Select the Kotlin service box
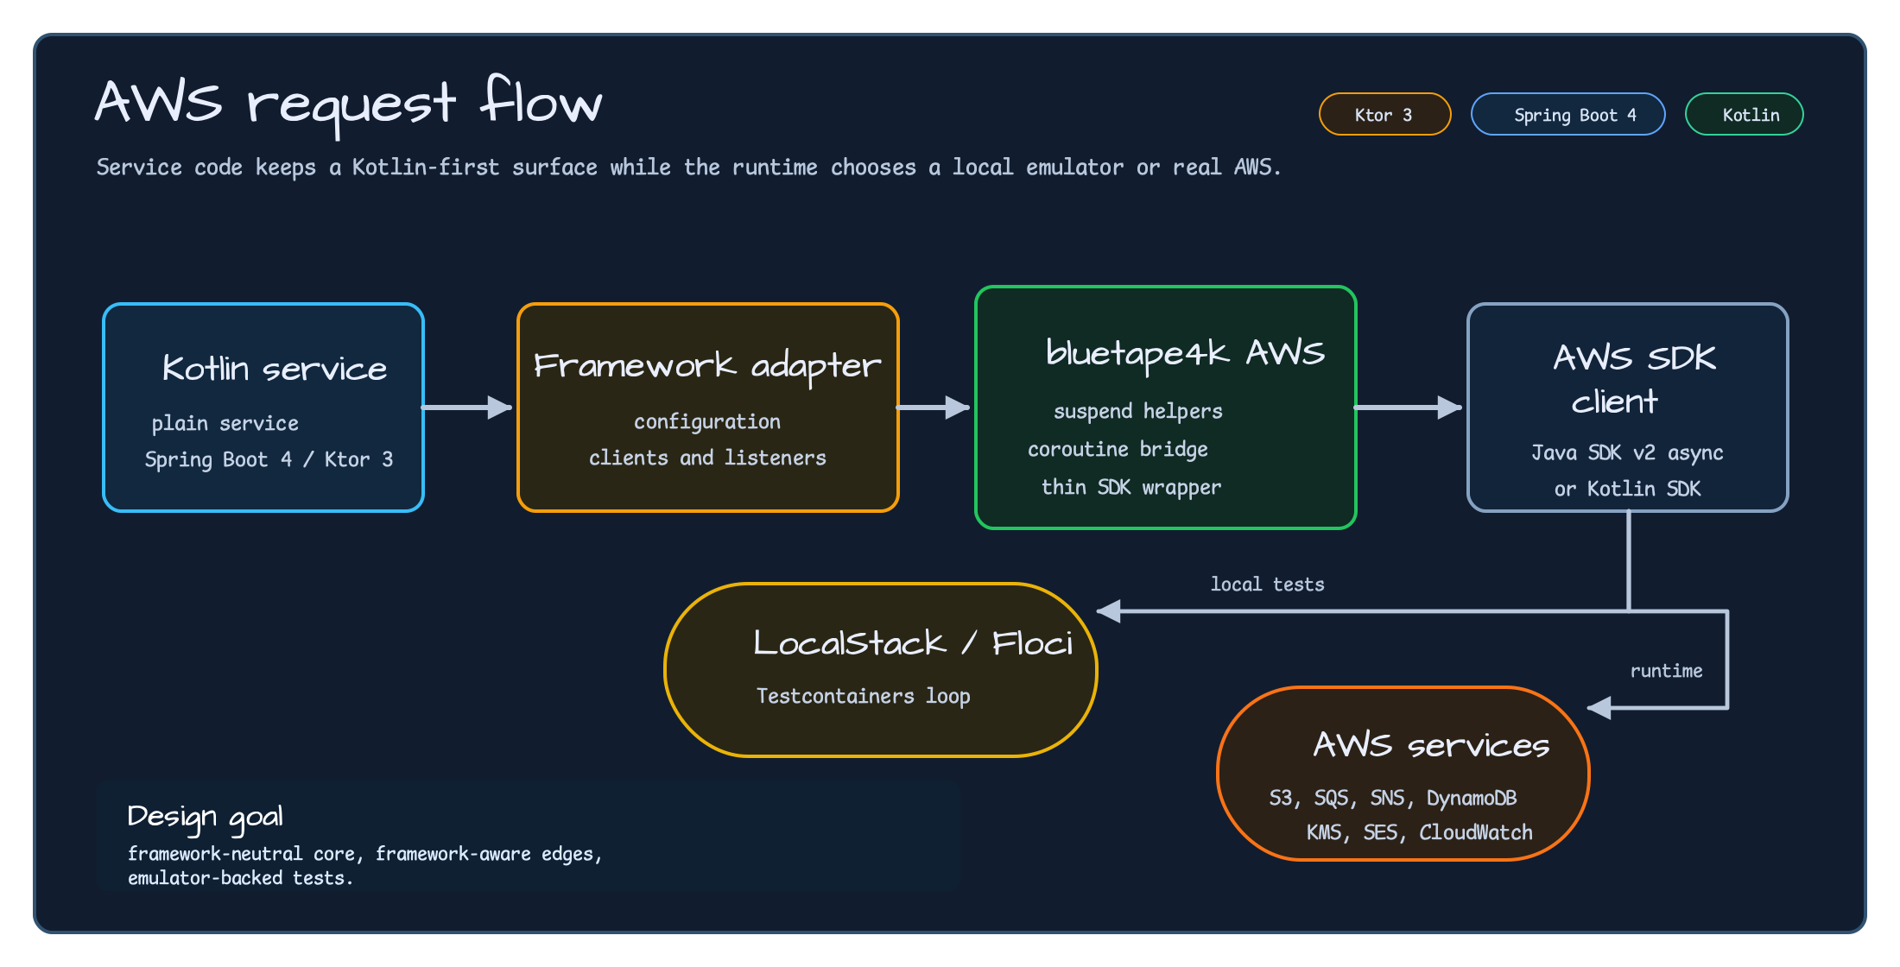Screen dimensions: 1900x967 [x=263, y=408]
